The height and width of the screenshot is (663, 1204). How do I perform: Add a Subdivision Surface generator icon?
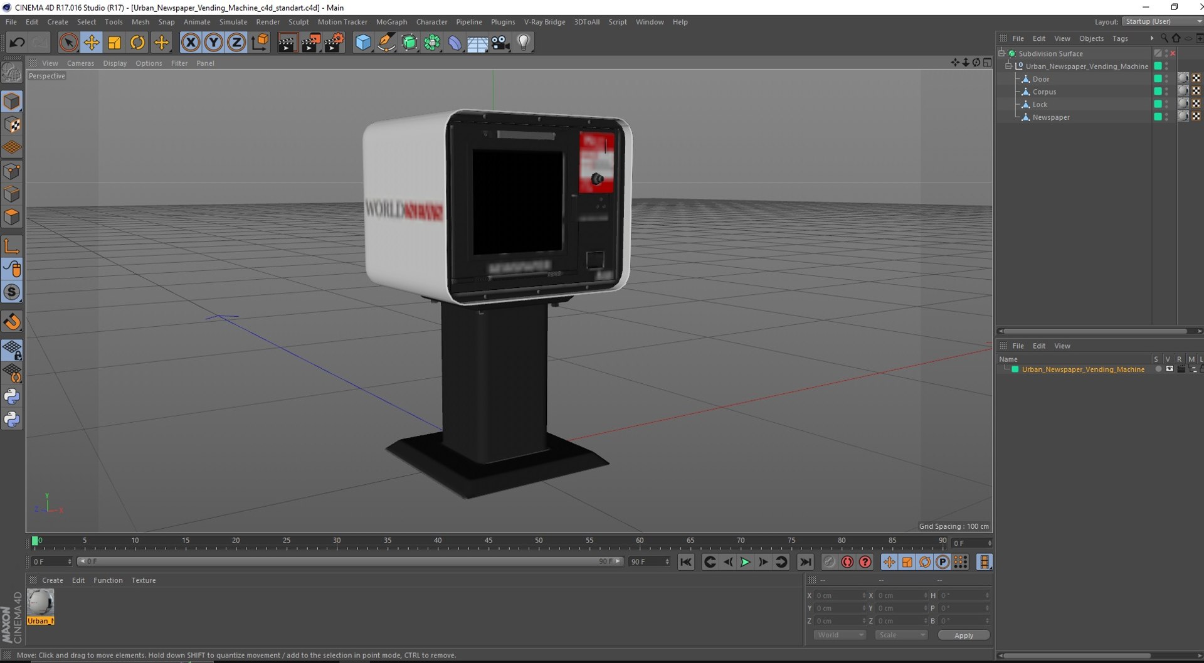(409, 43)
